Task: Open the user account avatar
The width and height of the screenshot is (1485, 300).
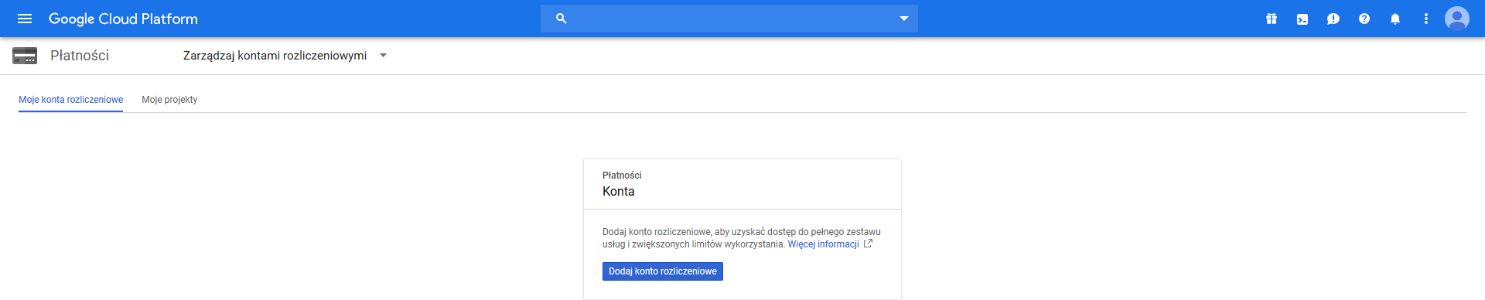Action: tap(1457, 19)
